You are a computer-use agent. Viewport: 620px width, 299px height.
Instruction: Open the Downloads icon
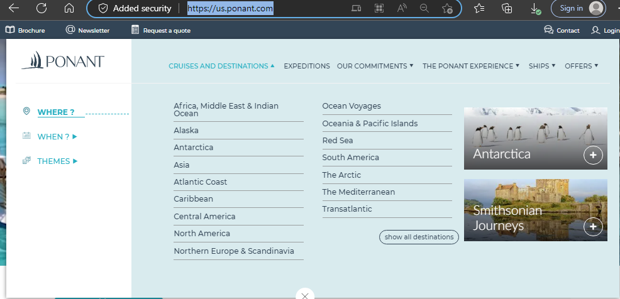[x=534, y=8]
